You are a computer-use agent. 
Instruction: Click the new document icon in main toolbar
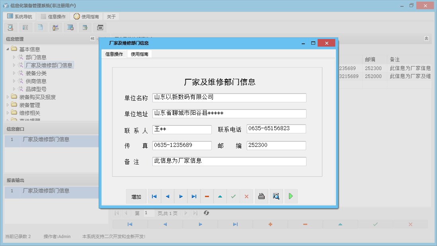point(40,27)
